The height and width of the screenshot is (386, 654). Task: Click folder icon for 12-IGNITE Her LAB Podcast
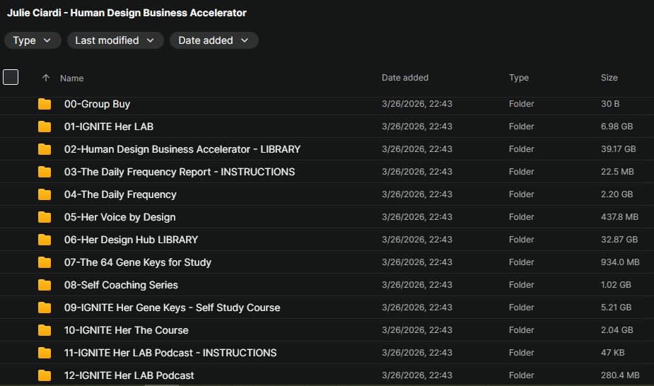(45, 375)
